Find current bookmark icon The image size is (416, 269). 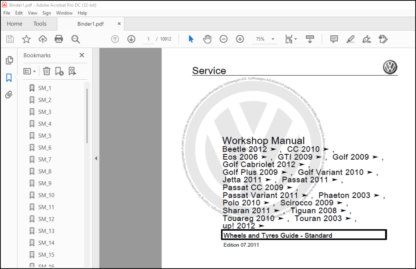[x=72, y=71]
